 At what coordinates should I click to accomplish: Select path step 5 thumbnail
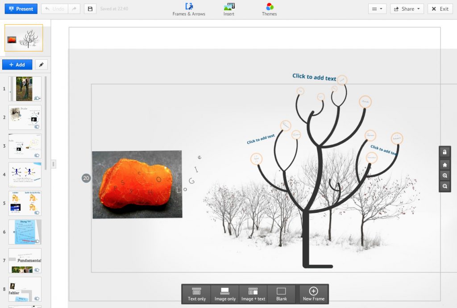coord(25,203)
